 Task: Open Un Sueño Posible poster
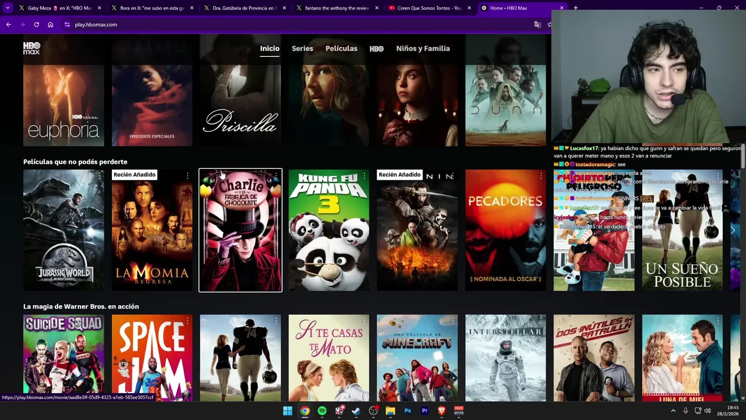point(682,230)
